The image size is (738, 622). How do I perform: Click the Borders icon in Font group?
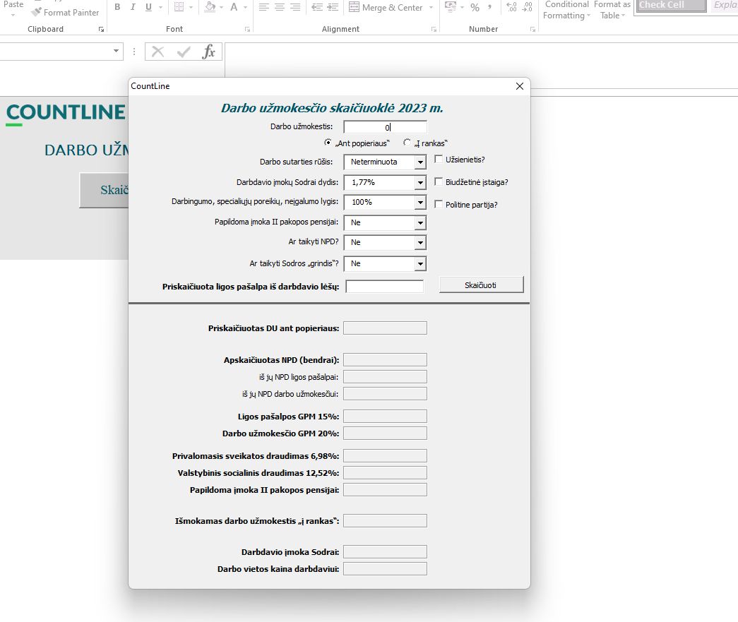179,7
